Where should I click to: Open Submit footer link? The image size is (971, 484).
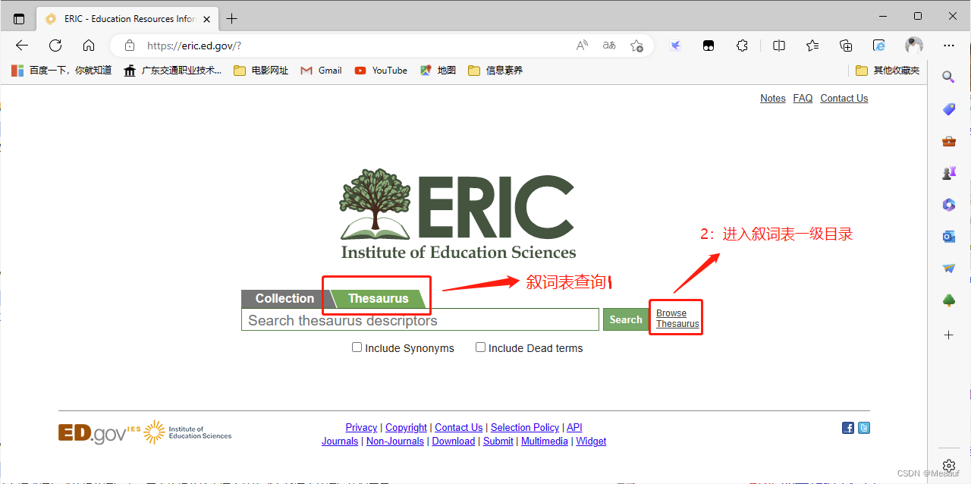[x=498, y=442]
